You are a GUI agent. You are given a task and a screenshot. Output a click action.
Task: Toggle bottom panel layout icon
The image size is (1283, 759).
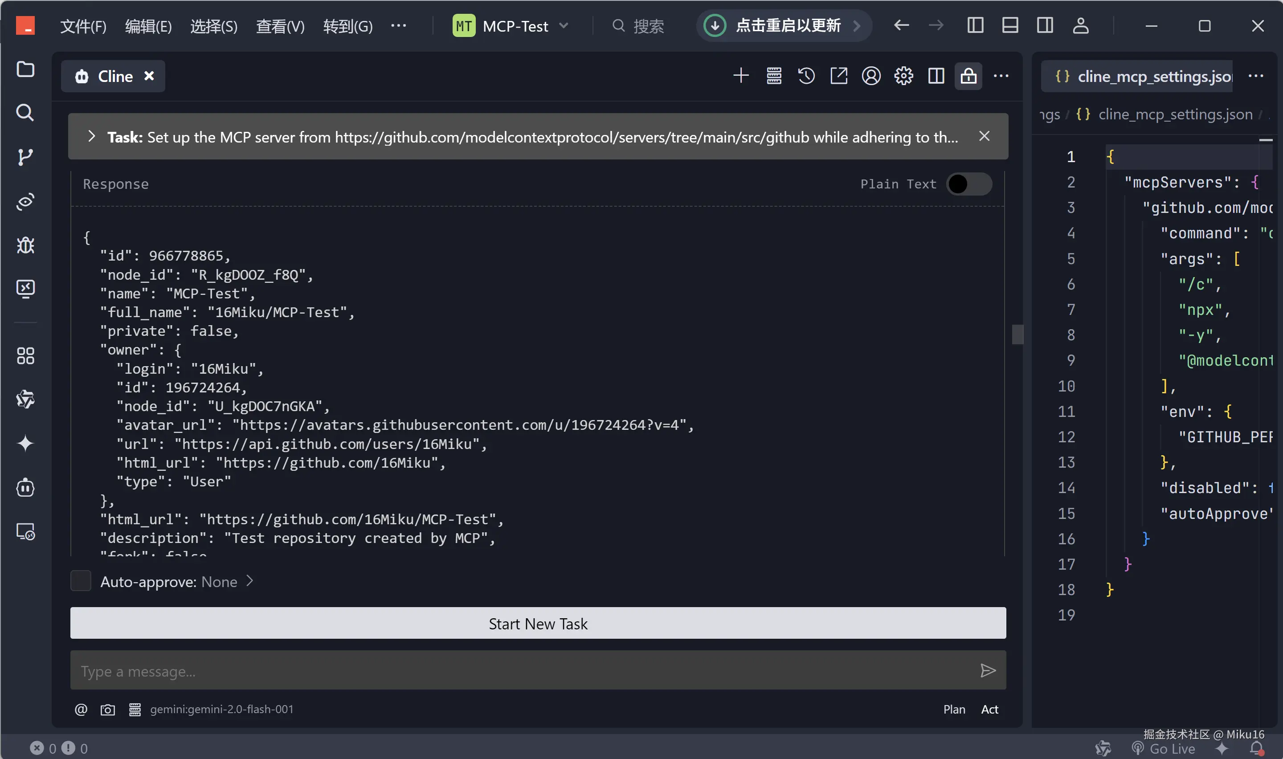[x=1010, y=25]
